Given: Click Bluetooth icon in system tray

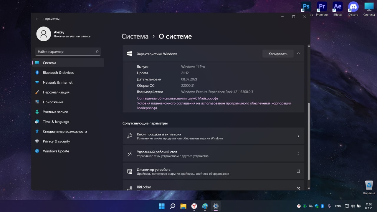Looking at the screenshot, I should click(322, 206).
